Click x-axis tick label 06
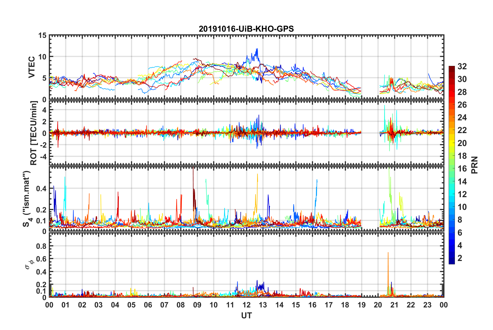493x330 pixels. coord(148,305)
